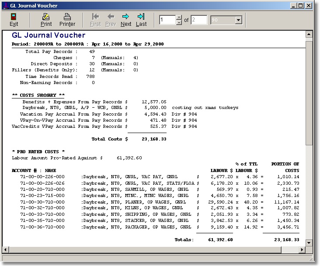Image resolution: width=320 pixels, height=267 pixels.
Task: Click the amount 12,577.05
Action: 154,102
